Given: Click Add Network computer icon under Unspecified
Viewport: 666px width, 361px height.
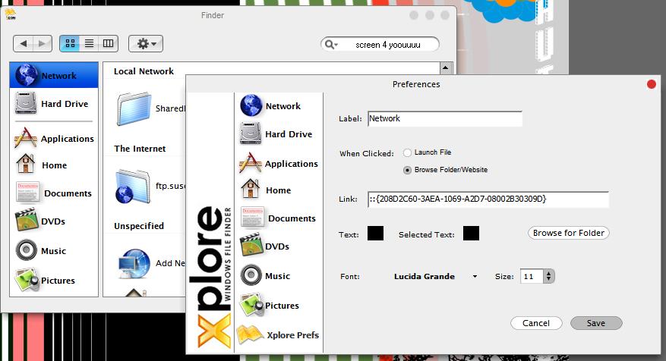Looking at the screenshot, I should [x=134, y=264].
